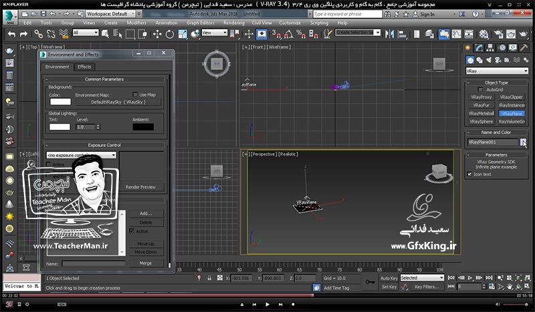Open the no exposure control dropdown

click(81, 155)
